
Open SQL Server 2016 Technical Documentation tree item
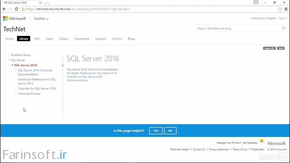click(x=35, y=72)
